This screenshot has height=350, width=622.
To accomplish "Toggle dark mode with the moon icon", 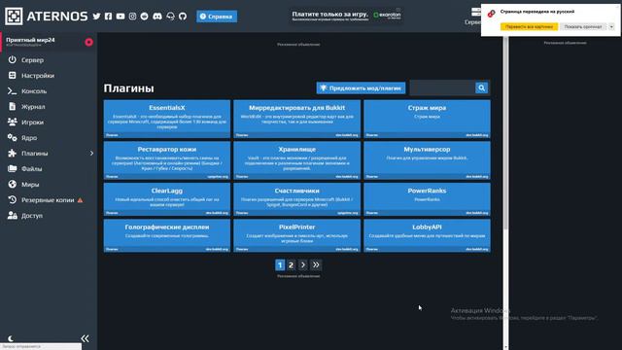I will click(11, 338).
